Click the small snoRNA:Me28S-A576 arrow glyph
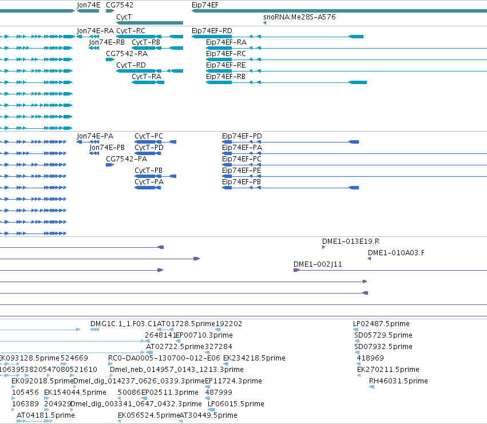This screenshot has width=487, height=424. (264, 23)
